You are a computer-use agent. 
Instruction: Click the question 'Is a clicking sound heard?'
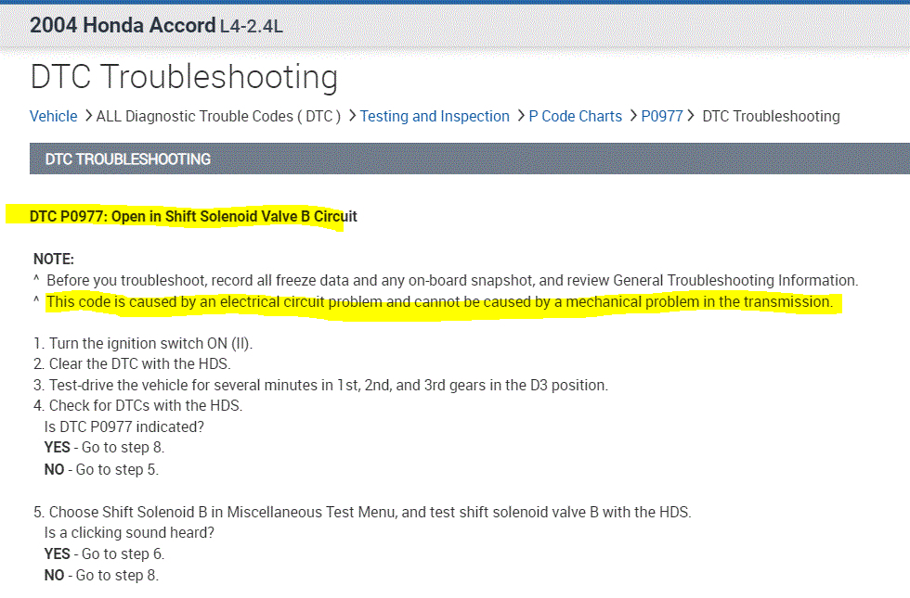tap(129, 532)
